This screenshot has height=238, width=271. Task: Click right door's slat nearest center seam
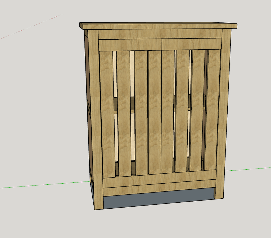pos(168,111)
